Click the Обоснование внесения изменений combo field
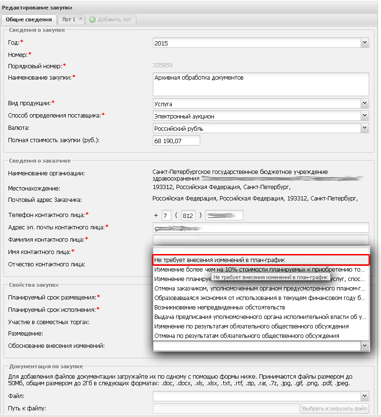Image resolution: width=381 pixels, height=417 pixels. (257, 346)
